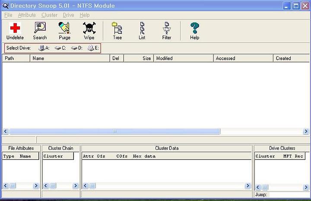The image size is (311, 201).
Task: Click the Directory Snoop title bar icon
Action: (x=6, y=6)
